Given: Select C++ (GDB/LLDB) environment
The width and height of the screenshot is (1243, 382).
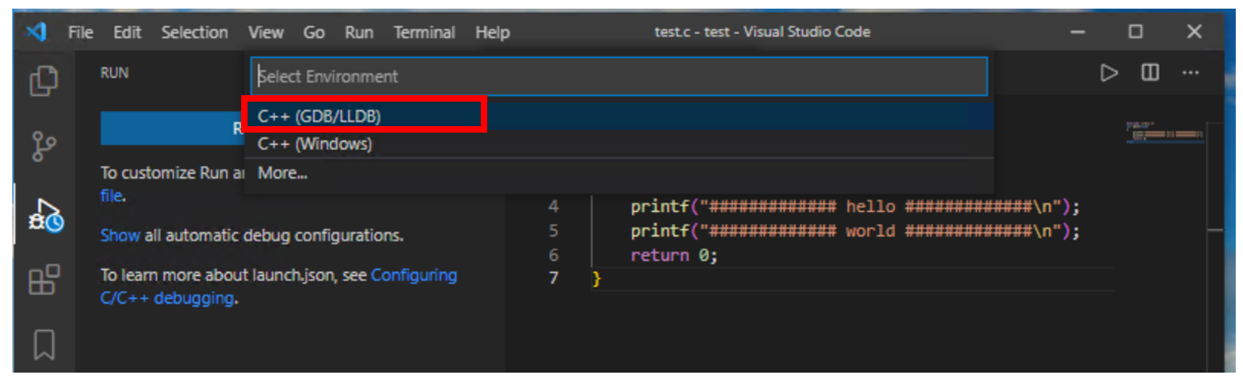Looking at the screenshot, I should click(x=619, y=116).
